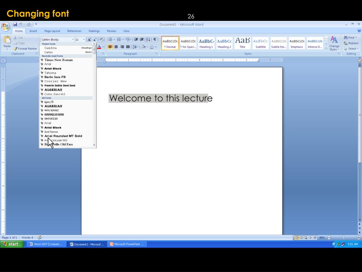Open Microsoft PowerPoint from the taskbar
The image size is (362, 272).
(127, 244)
